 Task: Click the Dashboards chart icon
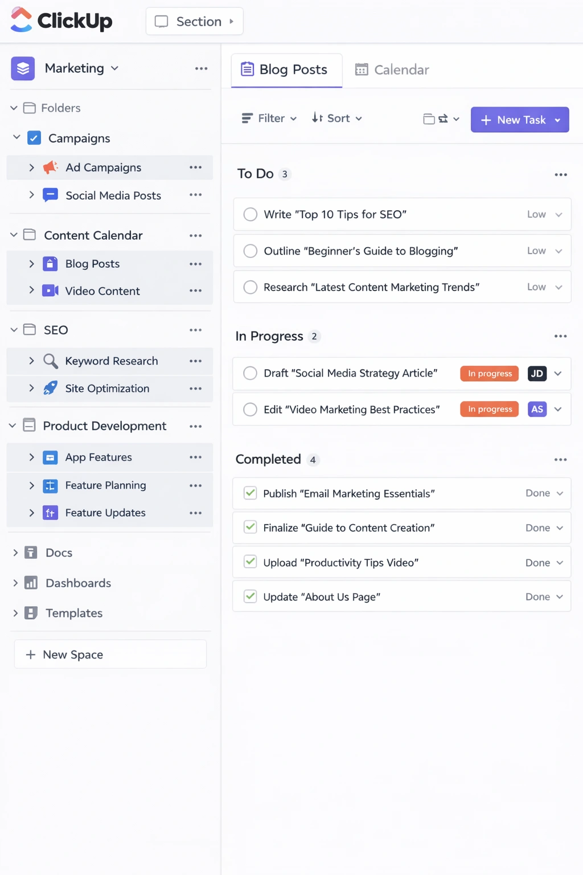31,583
